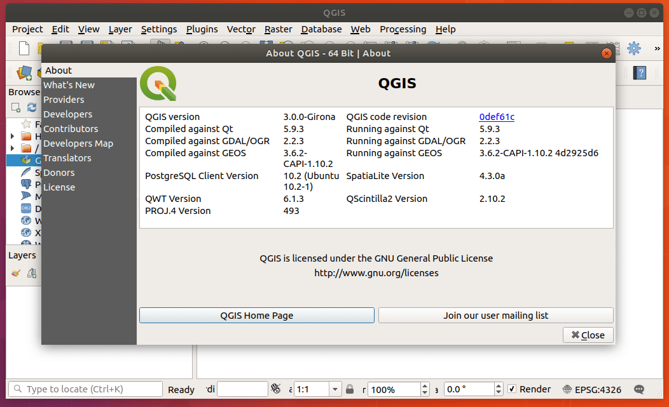Open the Web menu
This screenshot has height=407, width=669.
coord(361,29)
